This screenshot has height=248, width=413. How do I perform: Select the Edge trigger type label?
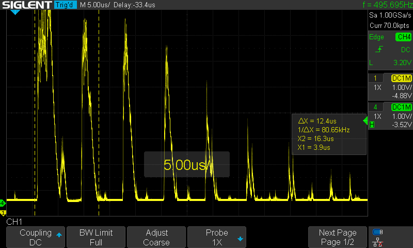[x=376, y=37]
